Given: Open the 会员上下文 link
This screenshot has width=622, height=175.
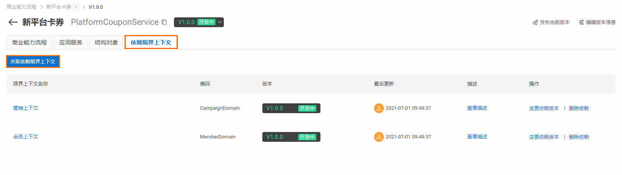Looking at the screenshot, I should 26,137.
